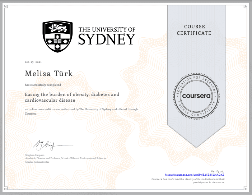Click the large SYDNEY wordmark
This screenshot has width=252, height=195.
107,39
